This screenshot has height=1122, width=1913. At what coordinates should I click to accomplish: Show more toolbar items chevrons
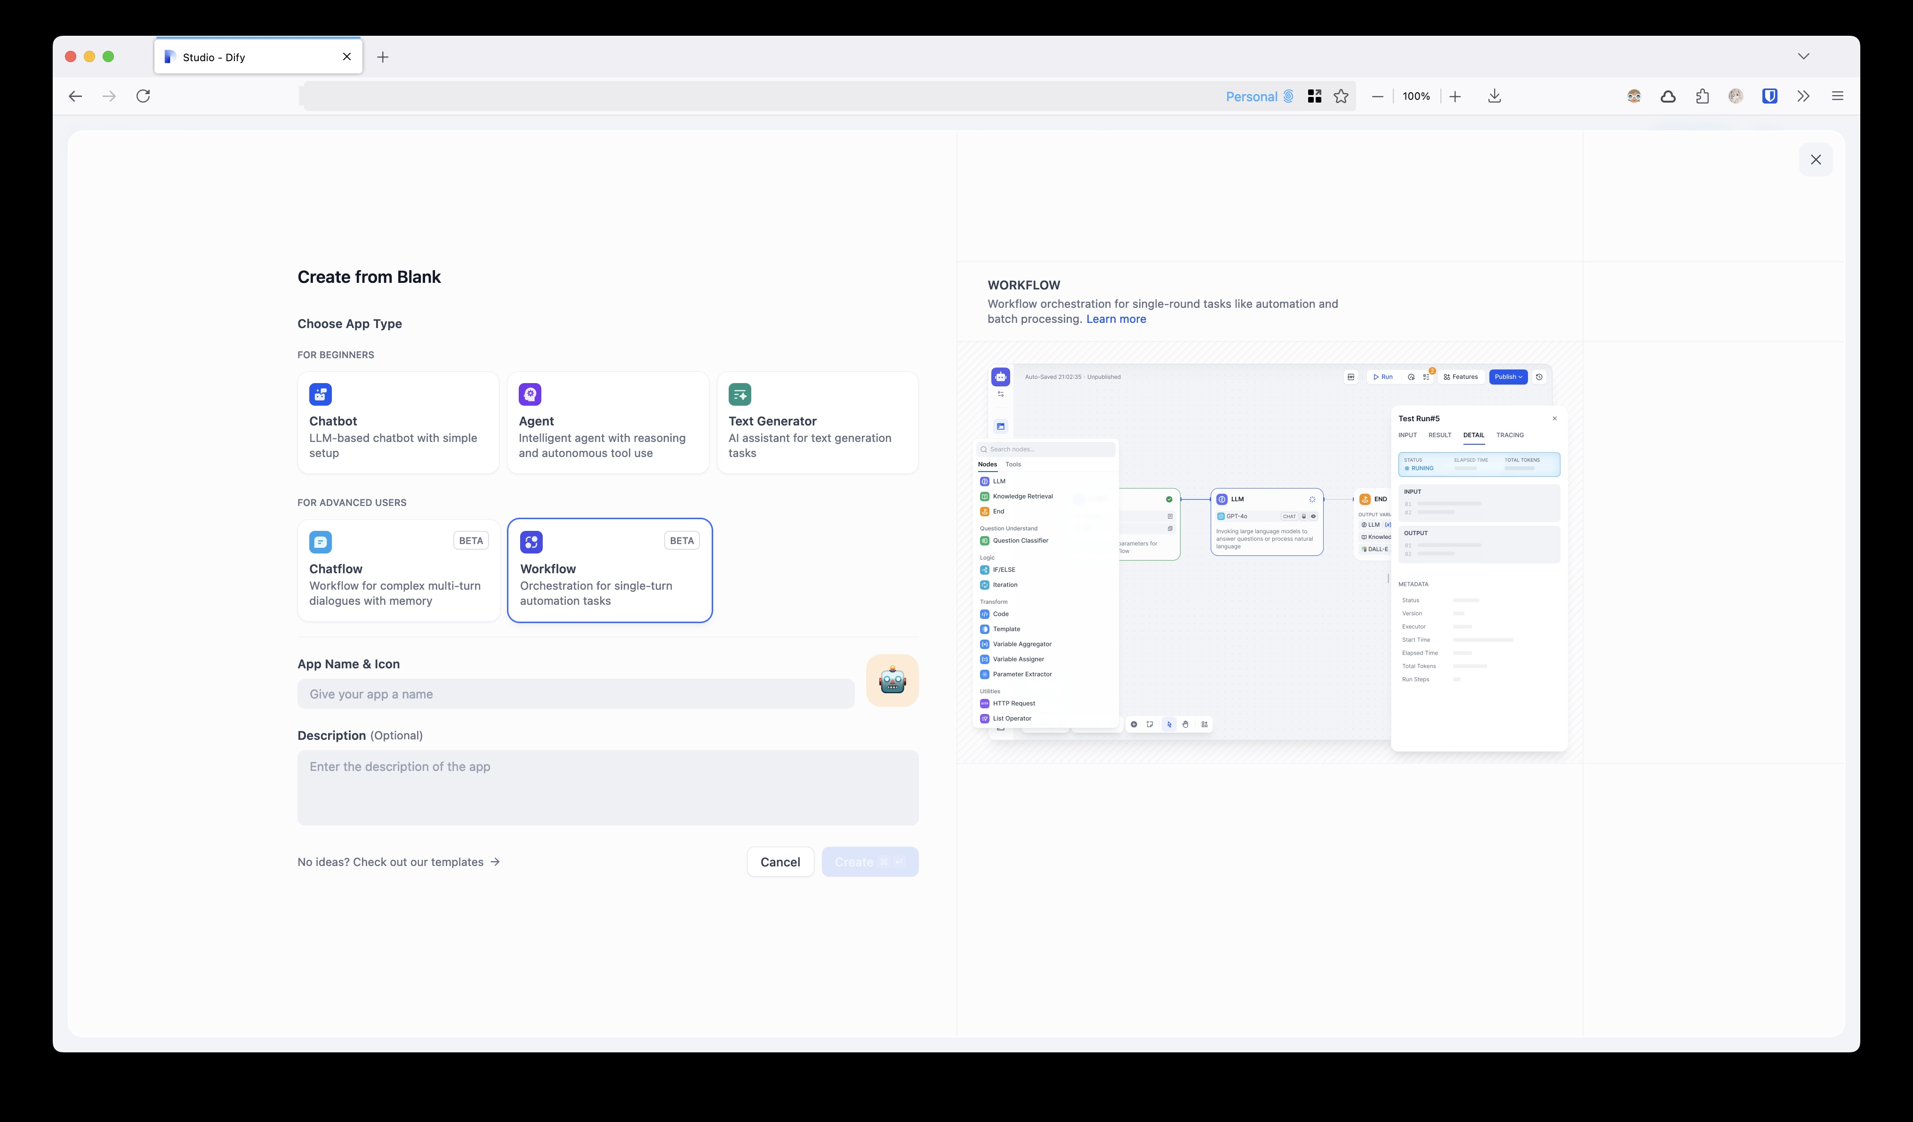pyautogui.click(x=1803, y=96)
